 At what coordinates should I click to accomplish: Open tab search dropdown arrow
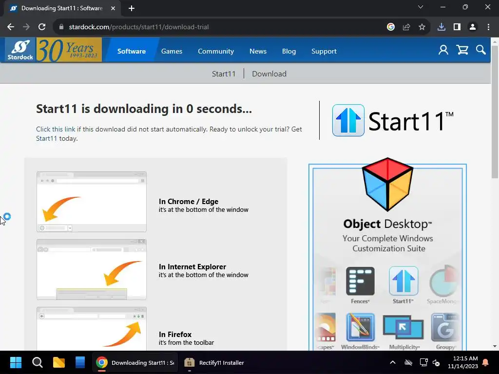(x=421, y=7)
